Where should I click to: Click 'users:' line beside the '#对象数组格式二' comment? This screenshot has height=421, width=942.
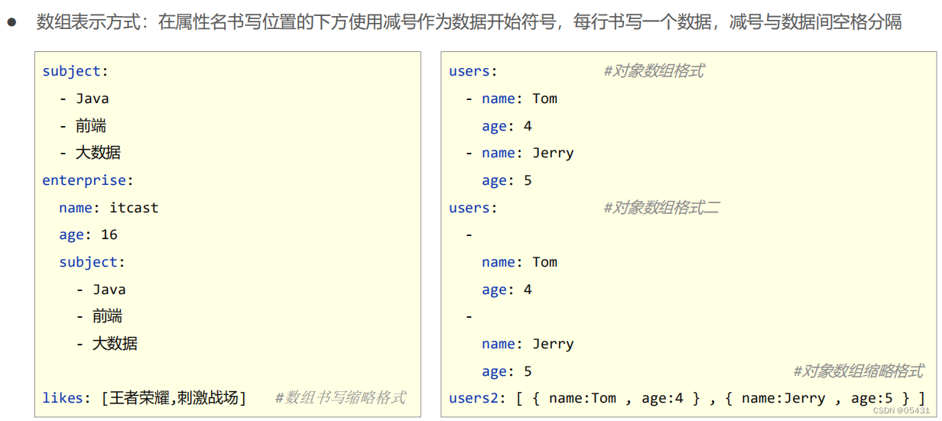click(473, 208)
